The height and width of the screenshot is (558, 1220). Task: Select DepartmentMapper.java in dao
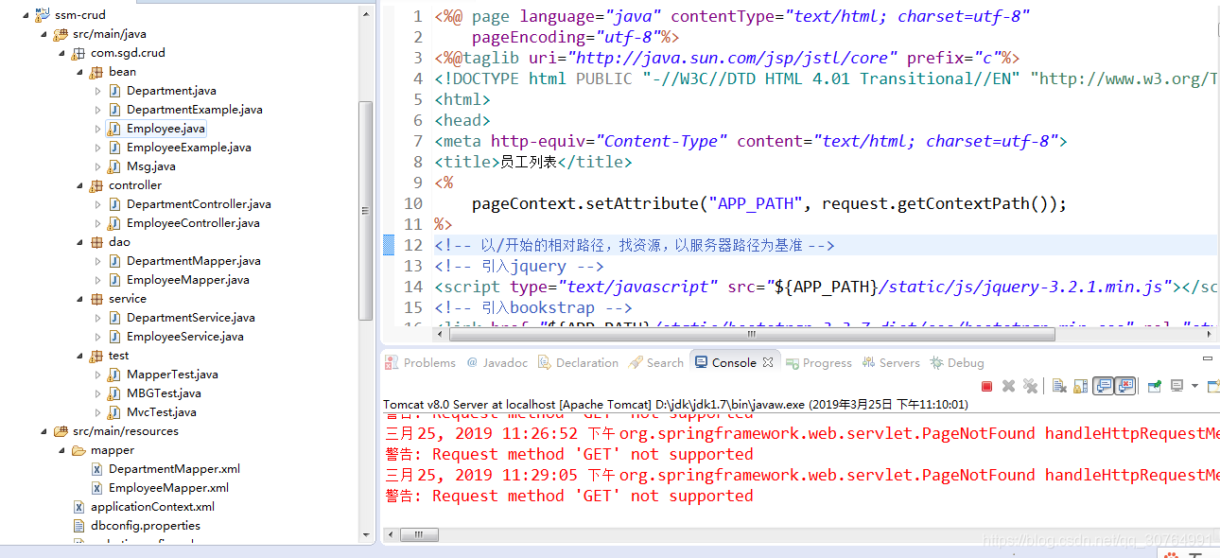[194, 261]
